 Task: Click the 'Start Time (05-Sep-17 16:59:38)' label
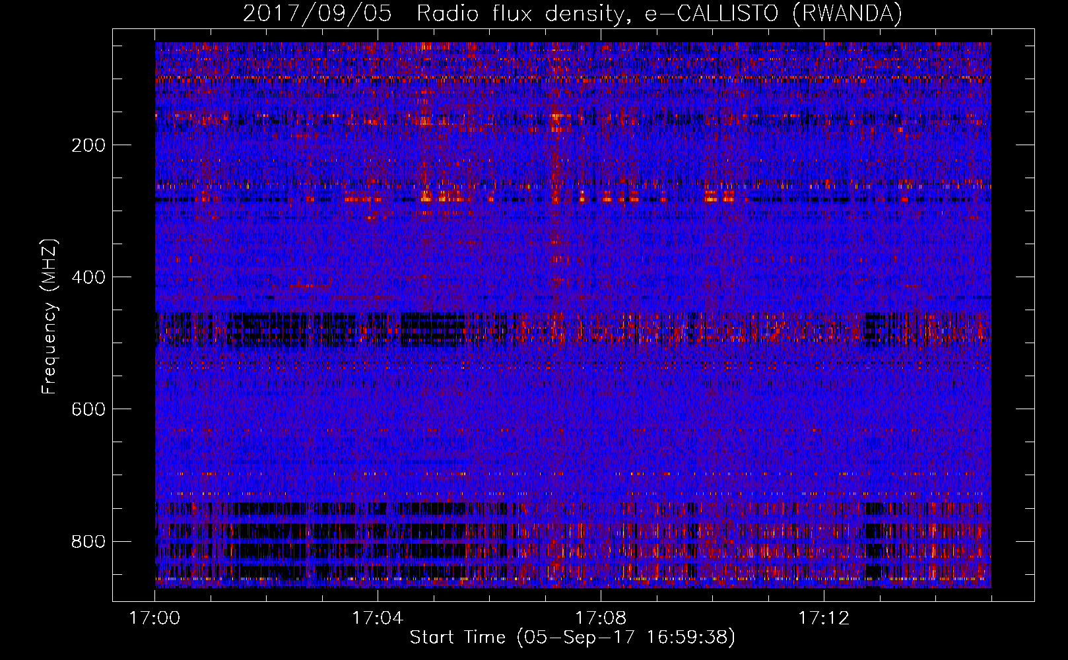click(x=572, y=638)
